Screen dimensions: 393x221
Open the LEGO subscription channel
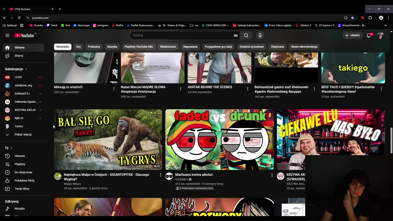coord(23,77)
